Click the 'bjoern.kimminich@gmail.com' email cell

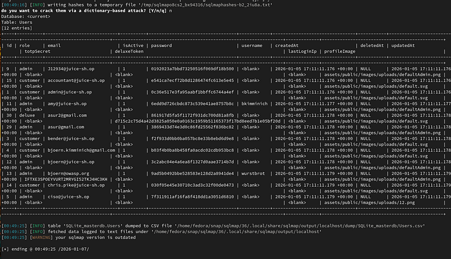81,150
